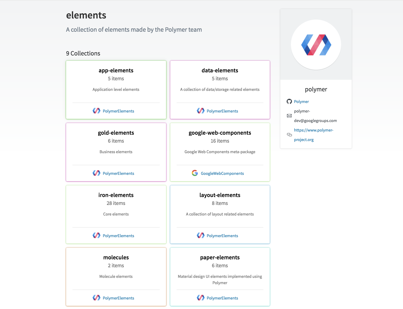Click the 'Molecule elements' description
The height and width of the screenshot is (309, 403).
(116, 277)
